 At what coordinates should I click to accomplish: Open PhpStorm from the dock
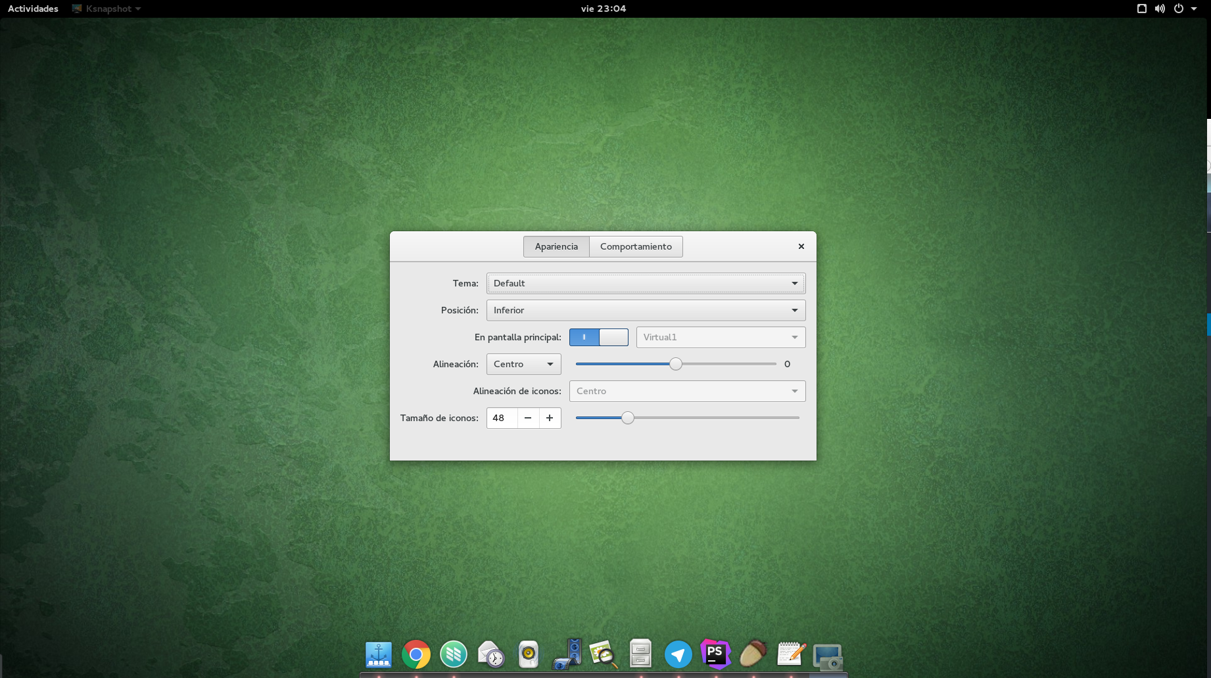[715, 654]
